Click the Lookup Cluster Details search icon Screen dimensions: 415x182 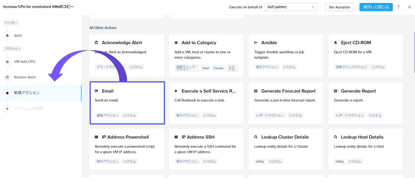click(256, 137)
